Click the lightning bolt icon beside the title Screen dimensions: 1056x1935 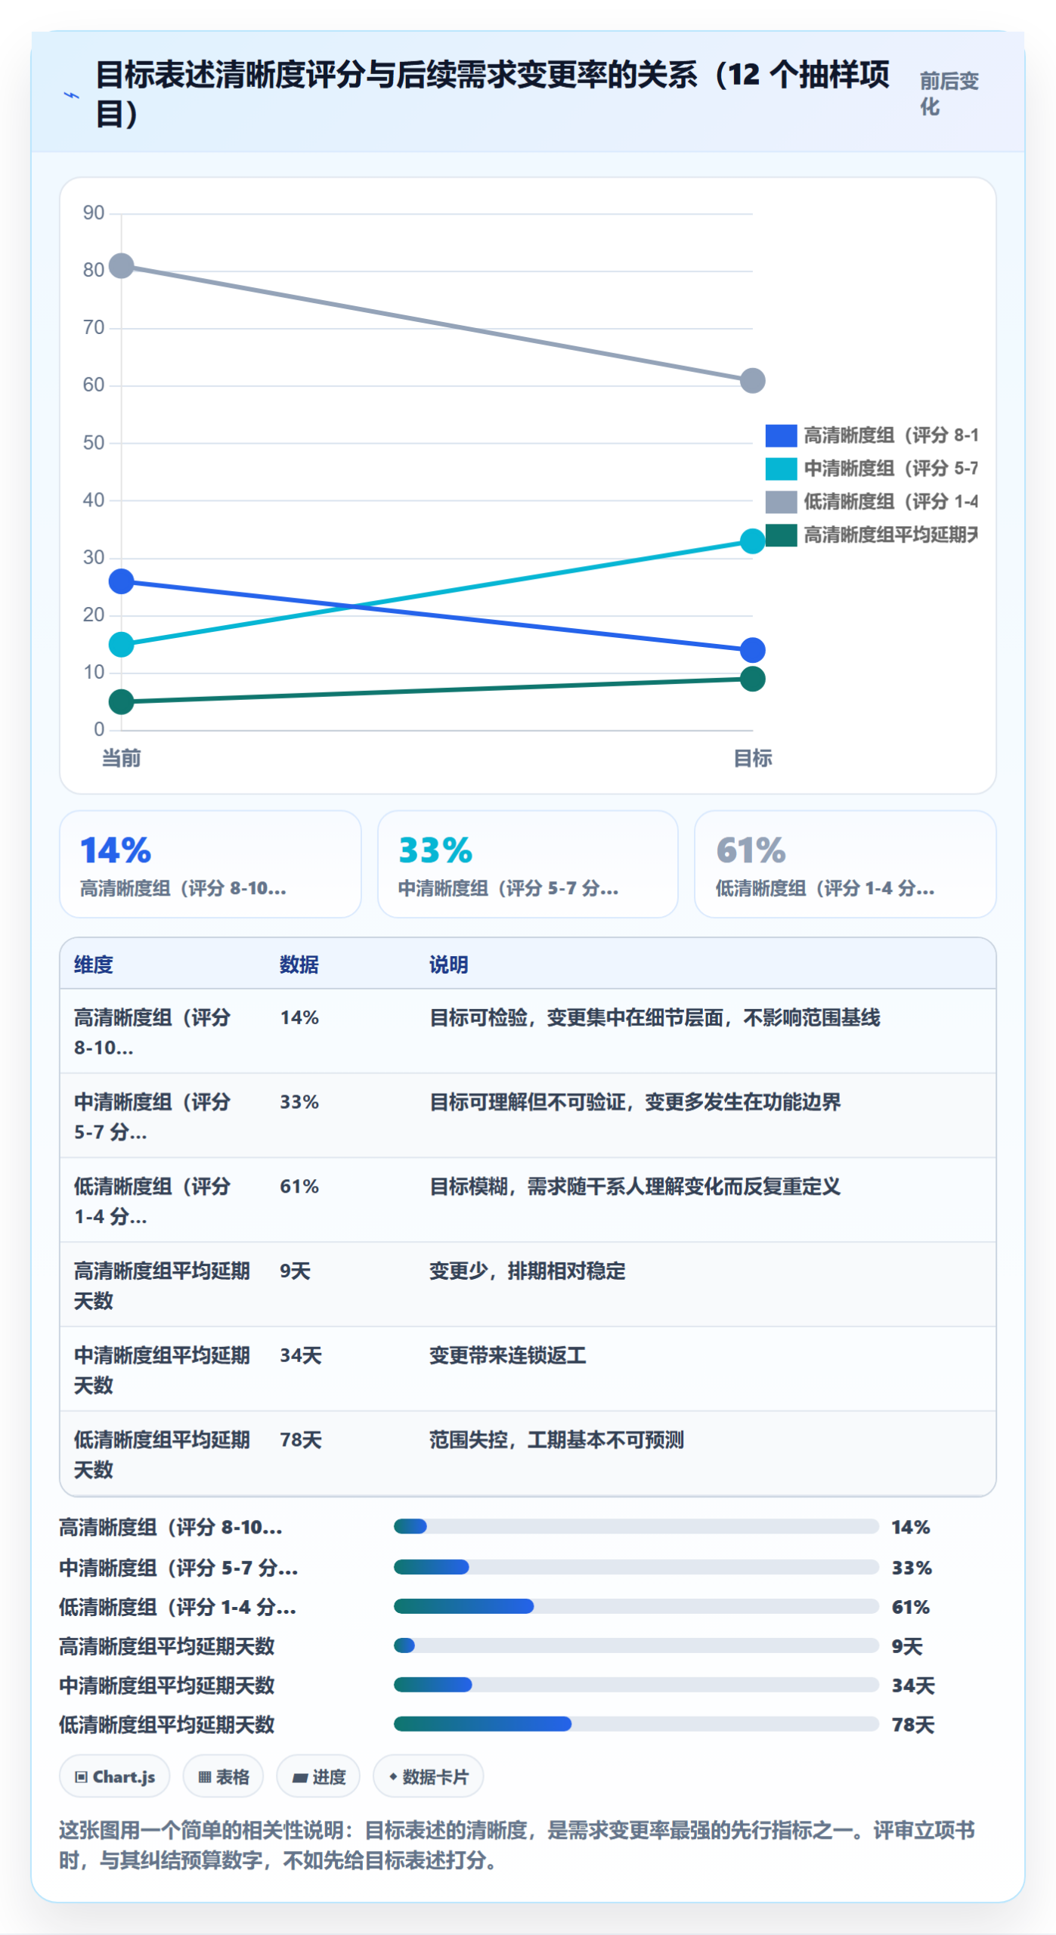point(71,95)
